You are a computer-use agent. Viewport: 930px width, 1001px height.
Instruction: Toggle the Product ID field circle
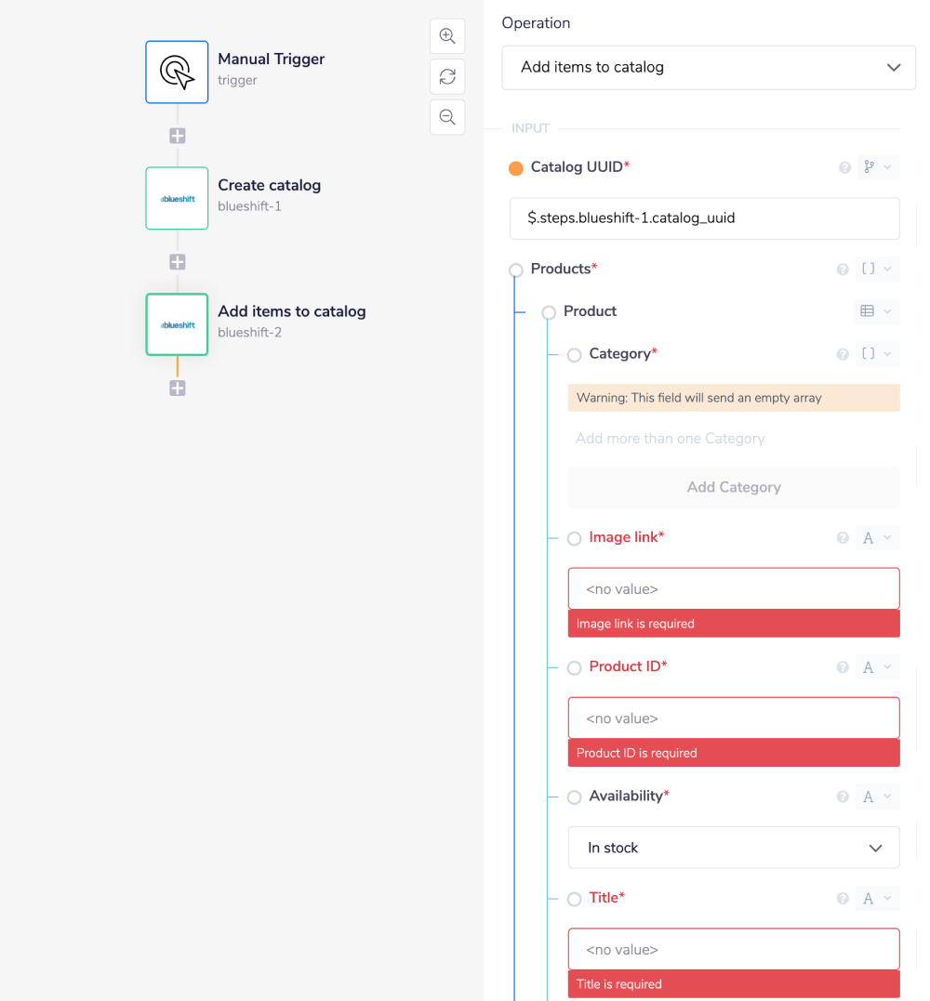pyautogui.click(x=574, y=668)
